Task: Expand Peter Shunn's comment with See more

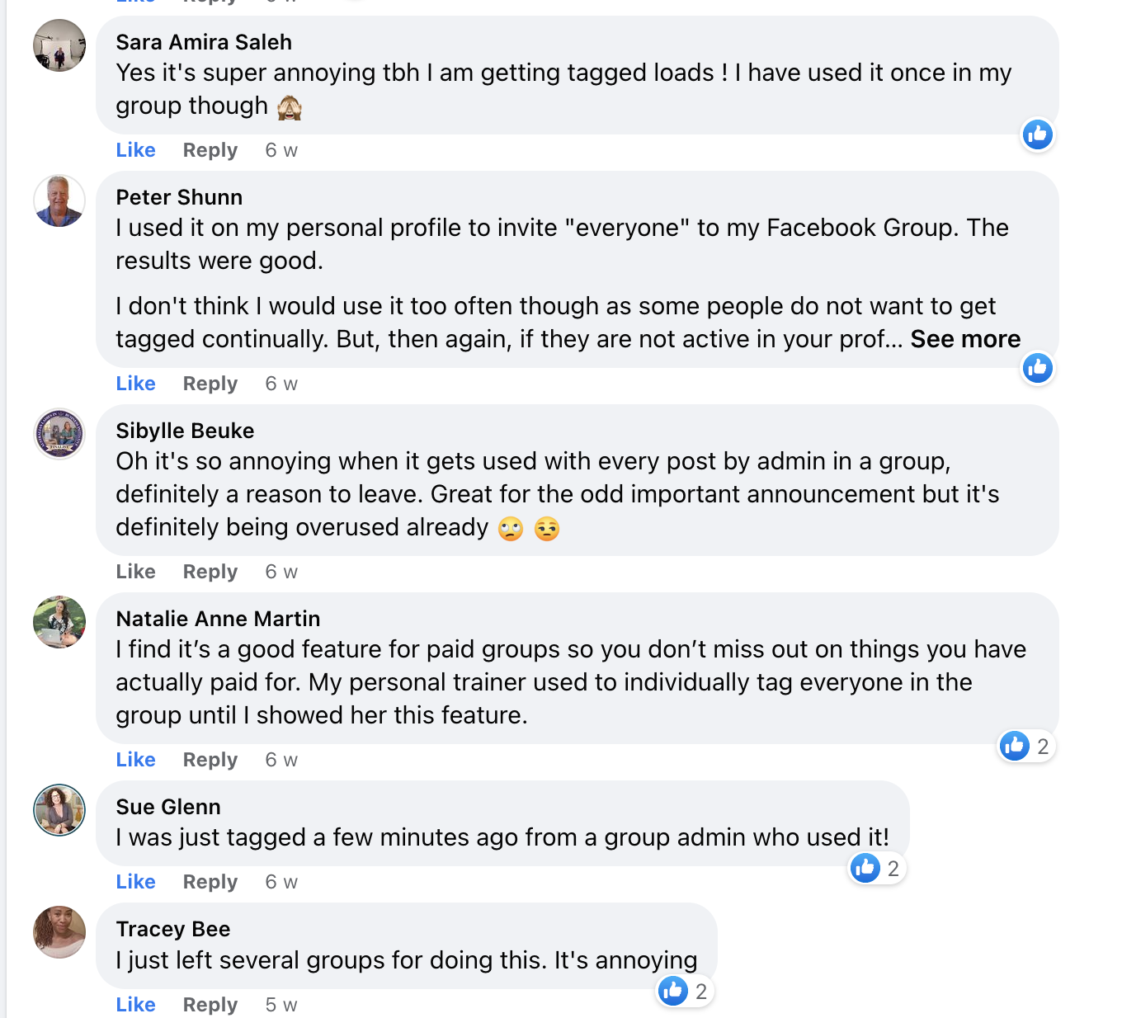Action: pyautogui.click(x=965, y=339)
